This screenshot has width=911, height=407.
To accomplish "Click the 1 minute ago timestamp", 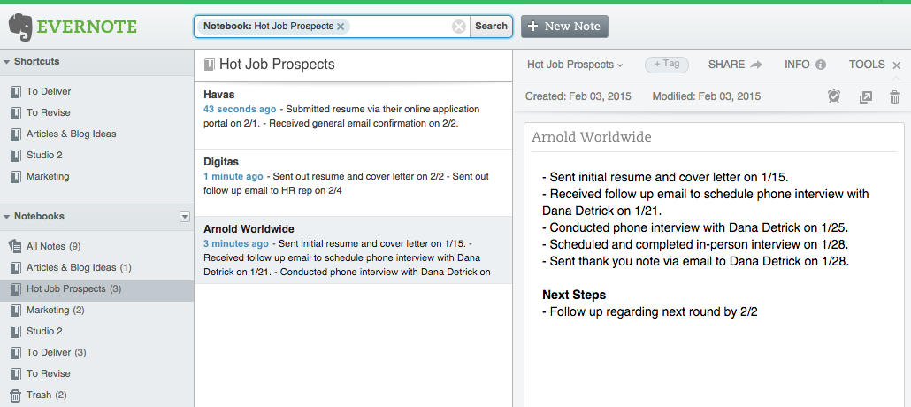I will pos(233,176).
